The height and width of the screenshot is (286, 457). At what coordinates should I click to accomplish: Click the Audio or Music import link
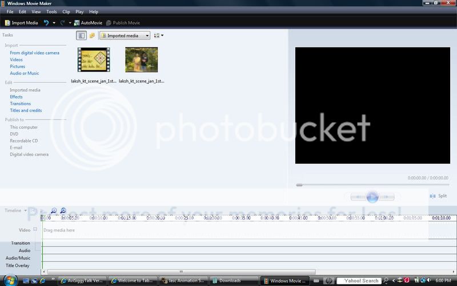(24, 73)
